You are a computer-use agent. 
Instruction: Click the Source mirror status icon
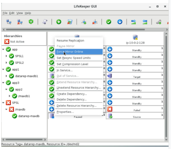(x=110, y=116)
